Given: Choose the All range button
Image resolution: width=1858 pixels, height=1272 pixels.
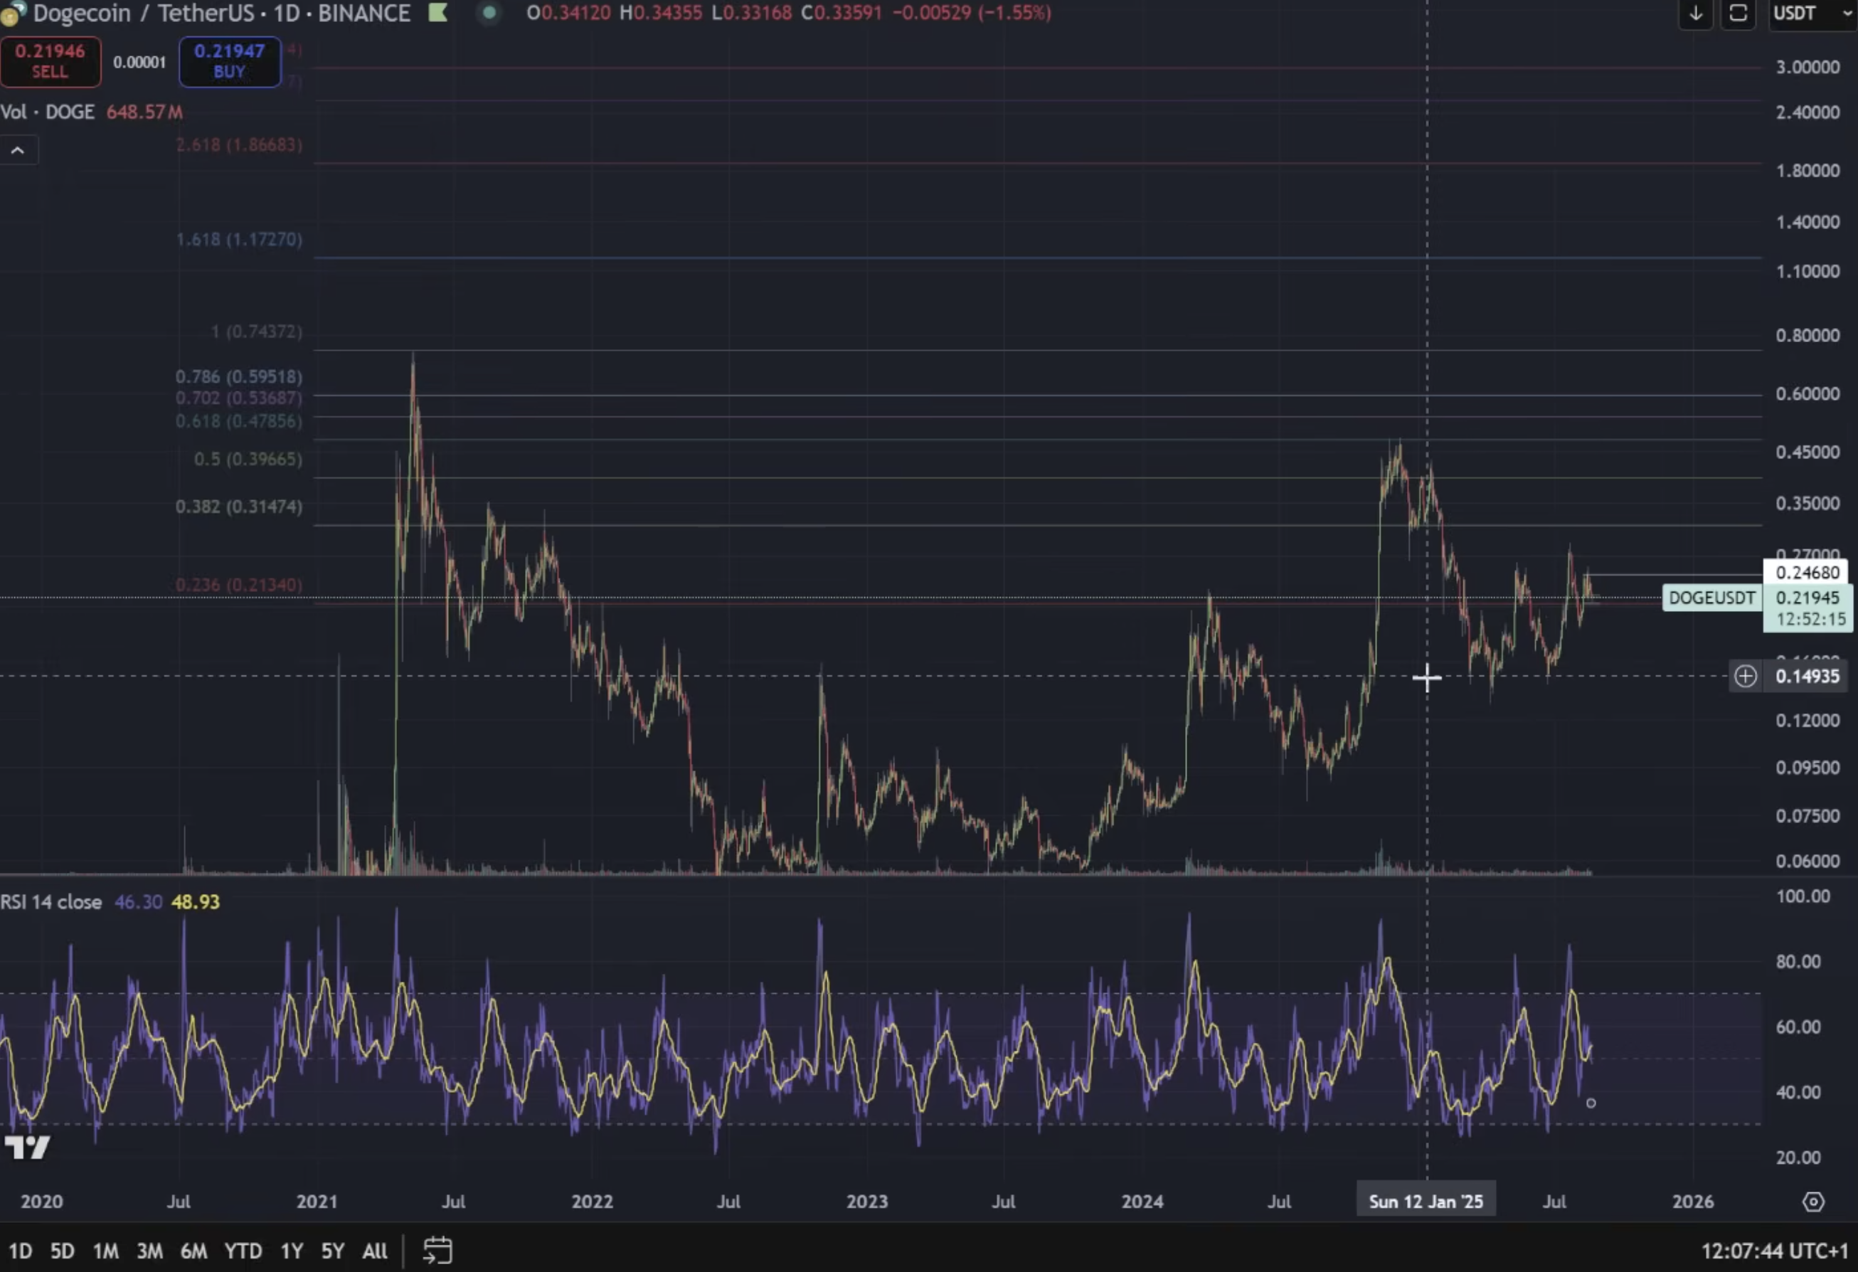Looking at the screenshot, I should pos(375,1251).
